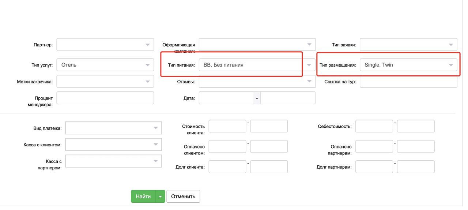
Task: Click the Дата start date field
Action: [226, 98]
